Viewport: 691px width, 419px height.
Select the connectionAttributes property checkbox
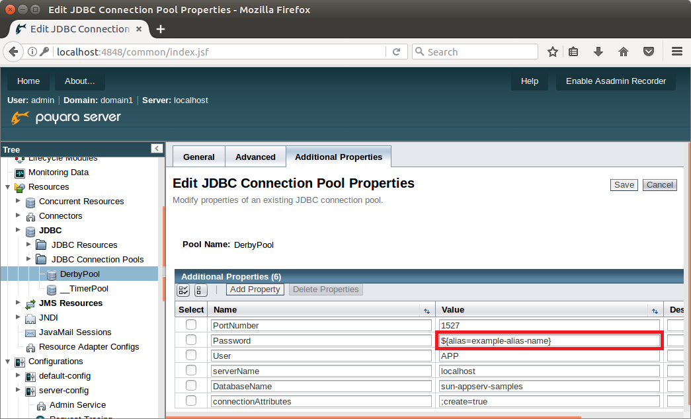click(191, 400)
